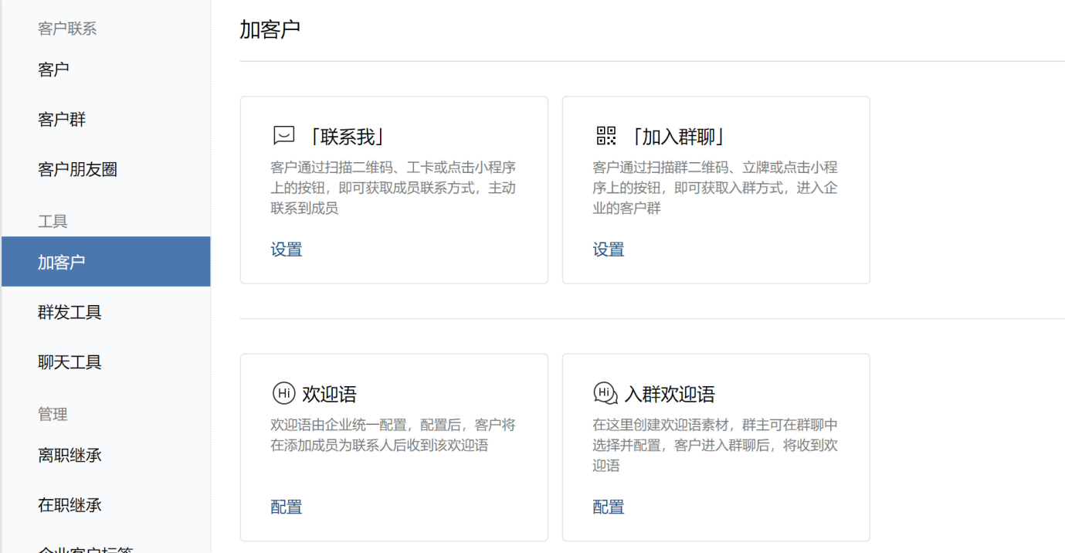Click the chat bubble icon on 「联系我」card
Viewport: 1065px width, 553px height.
tap(283, 134)
